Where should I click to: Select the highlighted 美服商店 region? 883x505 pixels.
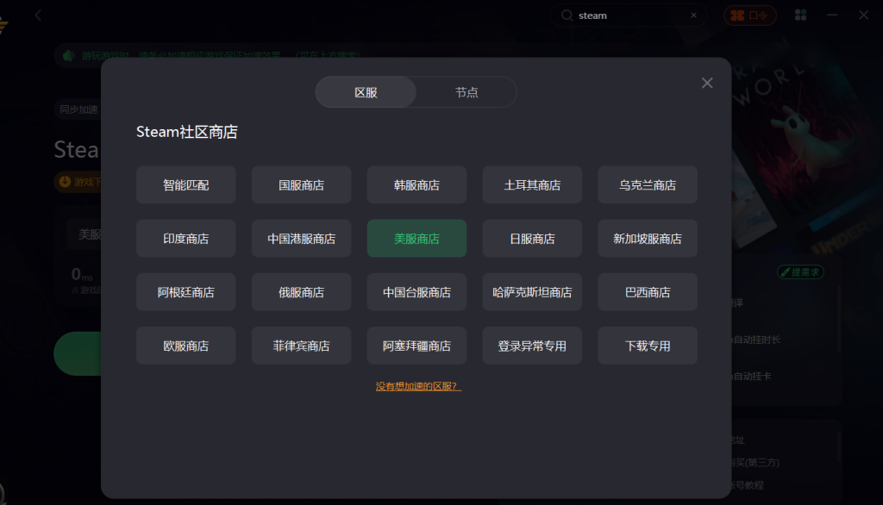pyautogui.click(x=416, y=238)
